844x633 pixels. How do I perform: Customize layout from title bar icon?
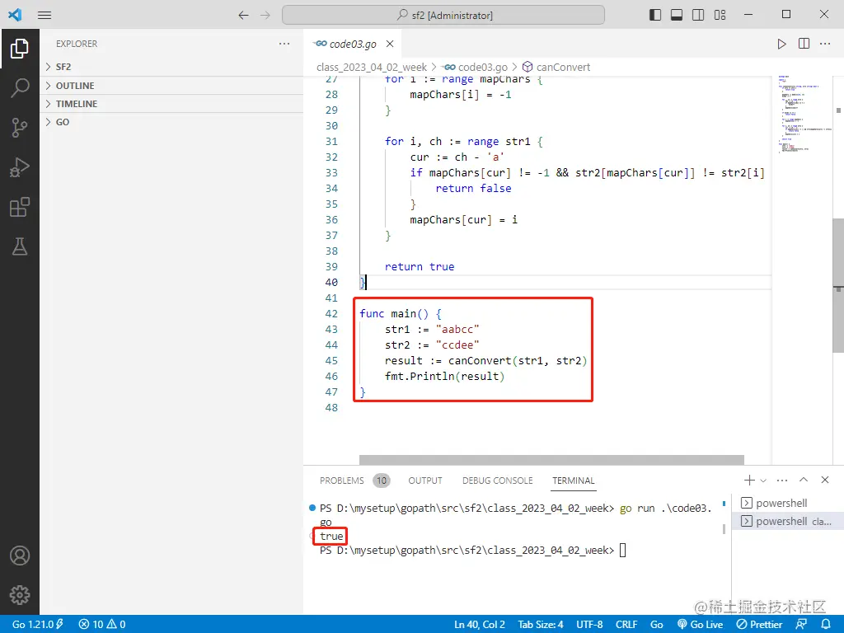720,15
